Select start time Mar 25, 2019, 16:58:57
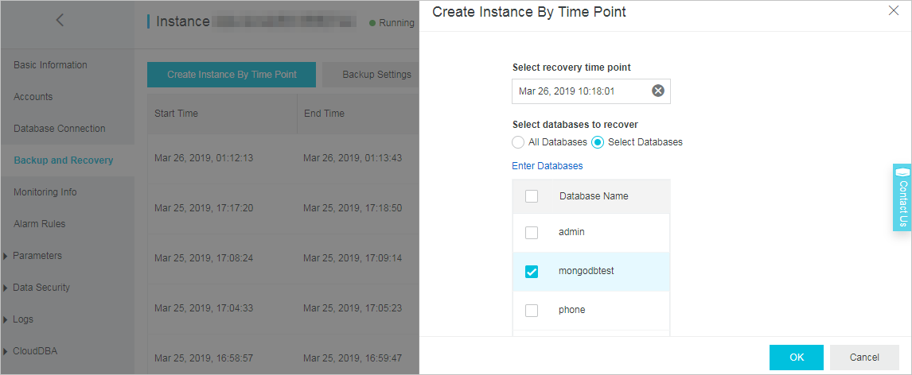Screen dimensions: 912x375 point(204,358)
